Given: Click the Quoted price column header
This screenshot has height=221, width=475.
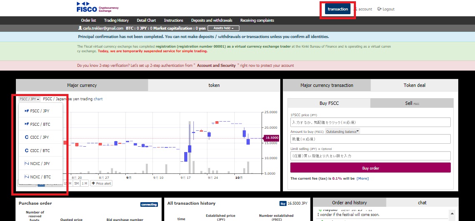Looking at the screenshot, I should 71,219.
